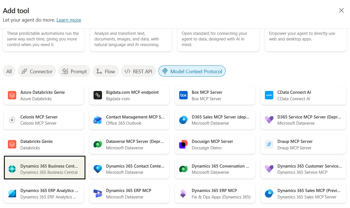Click the Office 365 Outlook contact icon

pos(97,120)
